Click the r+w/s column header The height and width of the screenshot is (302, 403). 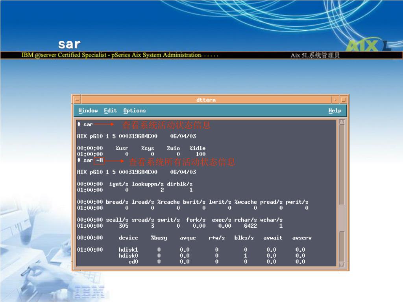coord(217,238)
